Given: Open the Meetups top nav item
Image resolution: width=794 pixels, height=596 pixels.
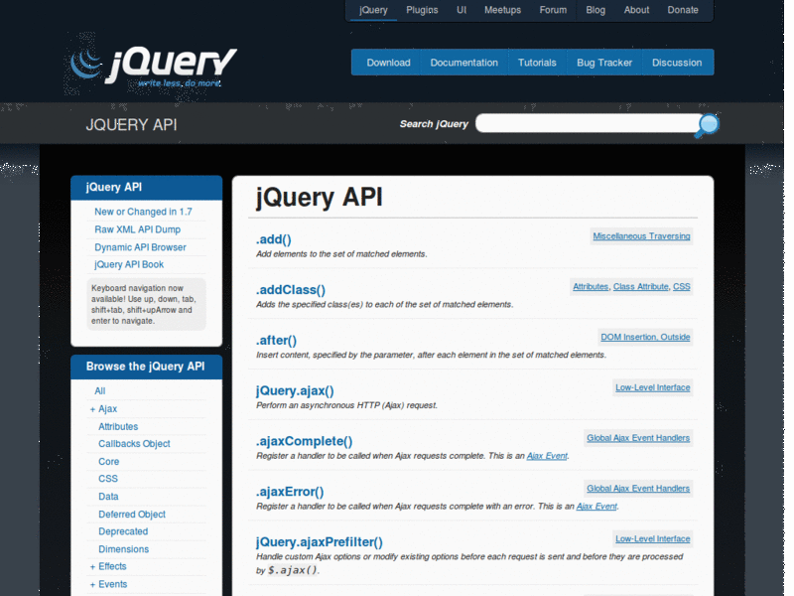Looking at the screenshot, I should [502, 10].
